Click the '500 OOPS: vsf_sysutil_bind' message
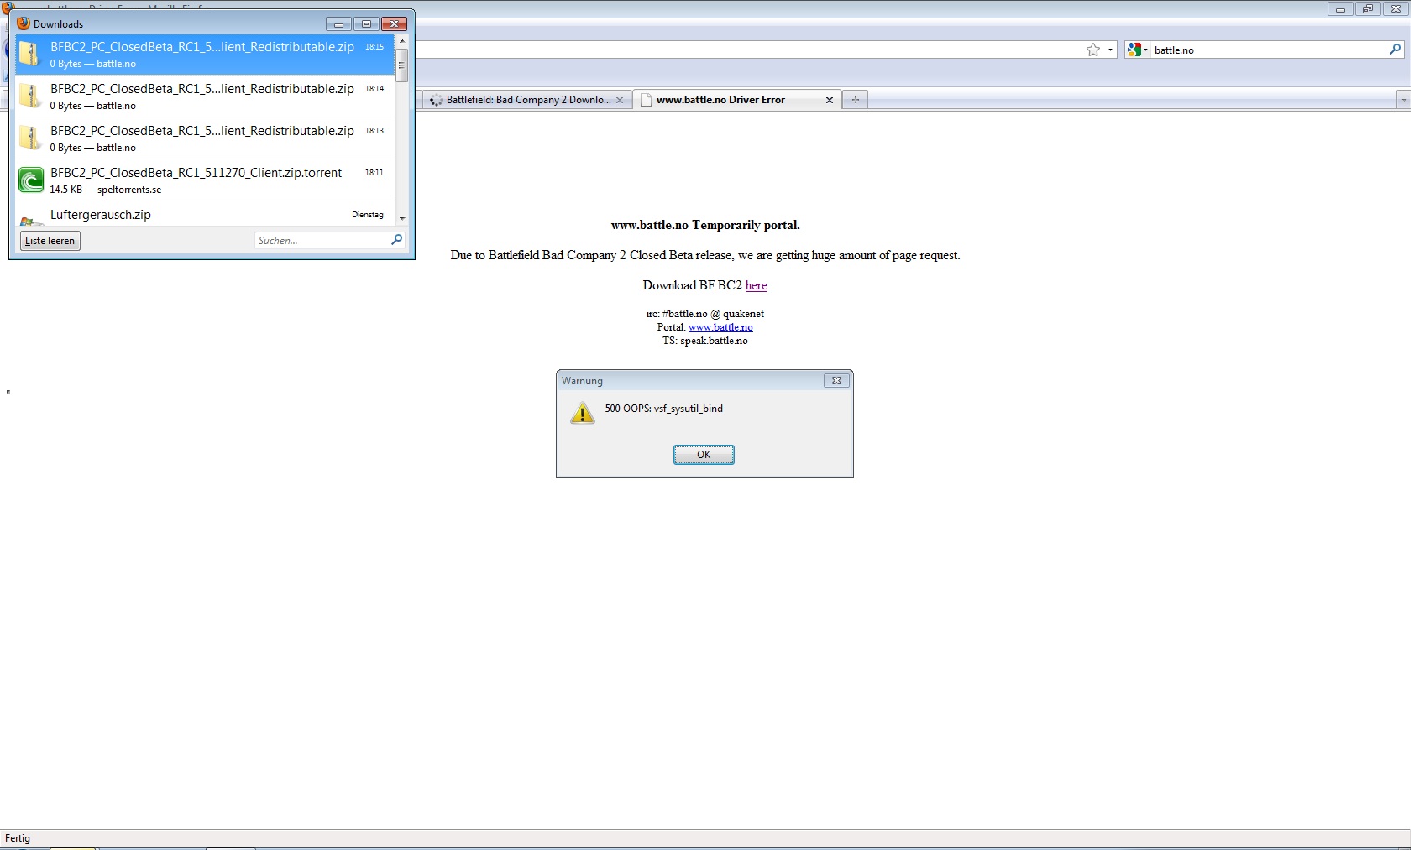Screen dimensions: 1414x850 click(x=664, y=409)
